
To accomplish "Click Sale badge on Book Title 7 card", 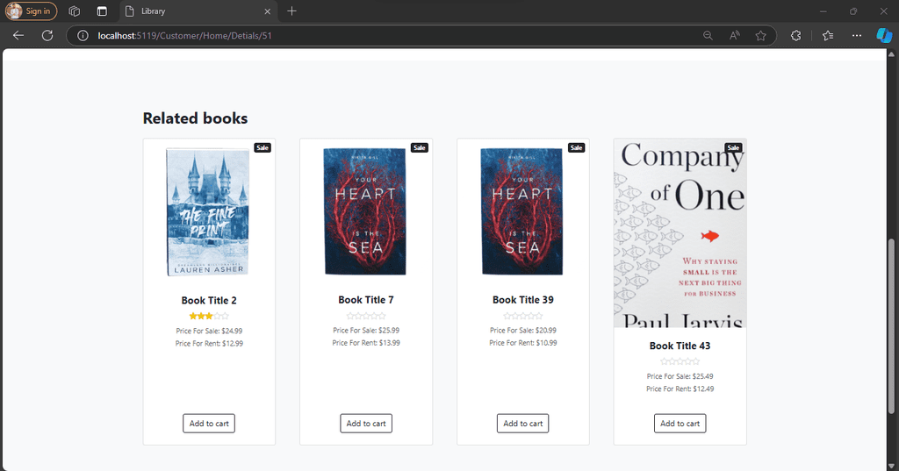I will click(x=419, y=148).
